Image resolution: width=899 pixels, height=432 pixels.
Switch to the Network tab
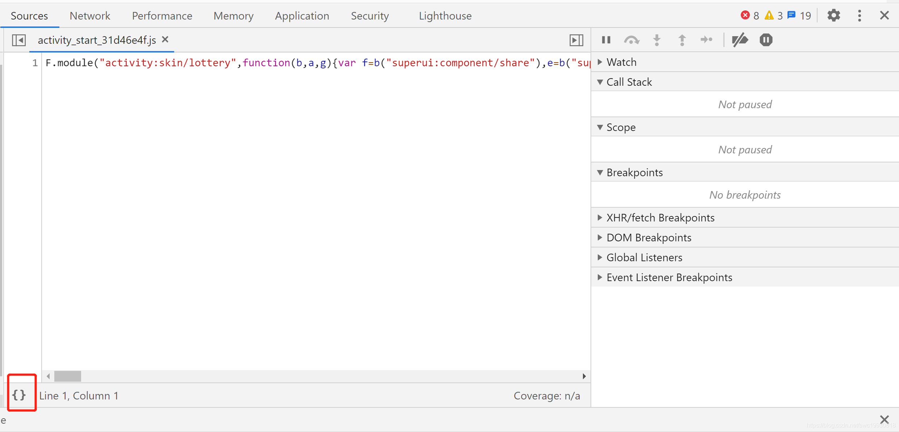tap(90, 16)
